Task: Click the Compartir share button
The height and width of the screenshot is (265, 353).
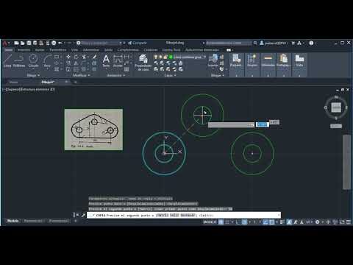Action: point(137,43)
